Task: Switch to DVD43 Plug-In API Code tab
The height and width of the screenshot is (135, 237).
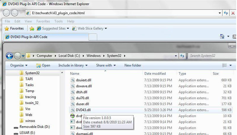Action: pyautogui.click(x=29, y=37)
